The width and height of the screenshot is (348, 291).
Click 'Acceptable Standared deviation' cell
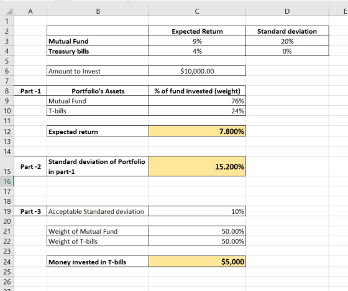pyautogui.click(x=98, y=211)
